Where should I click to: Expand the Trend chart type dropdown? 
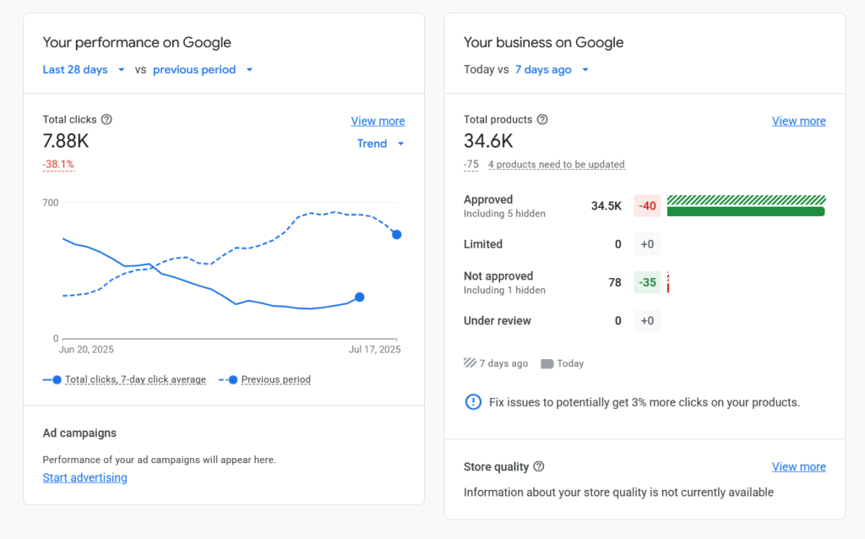(380, 144)
